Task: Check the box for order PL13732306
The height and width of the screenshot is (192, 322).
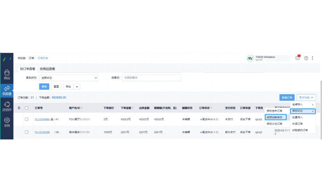Action: pos(27,132)
